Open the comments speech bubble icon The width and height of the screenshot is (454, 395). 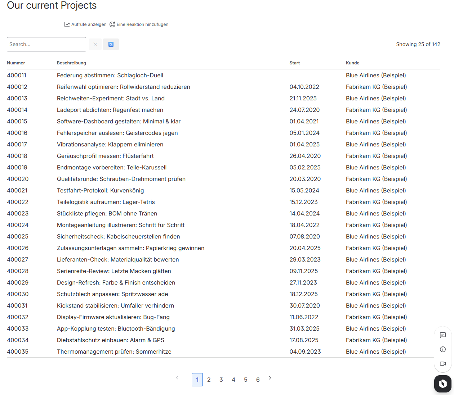point(443,335)
